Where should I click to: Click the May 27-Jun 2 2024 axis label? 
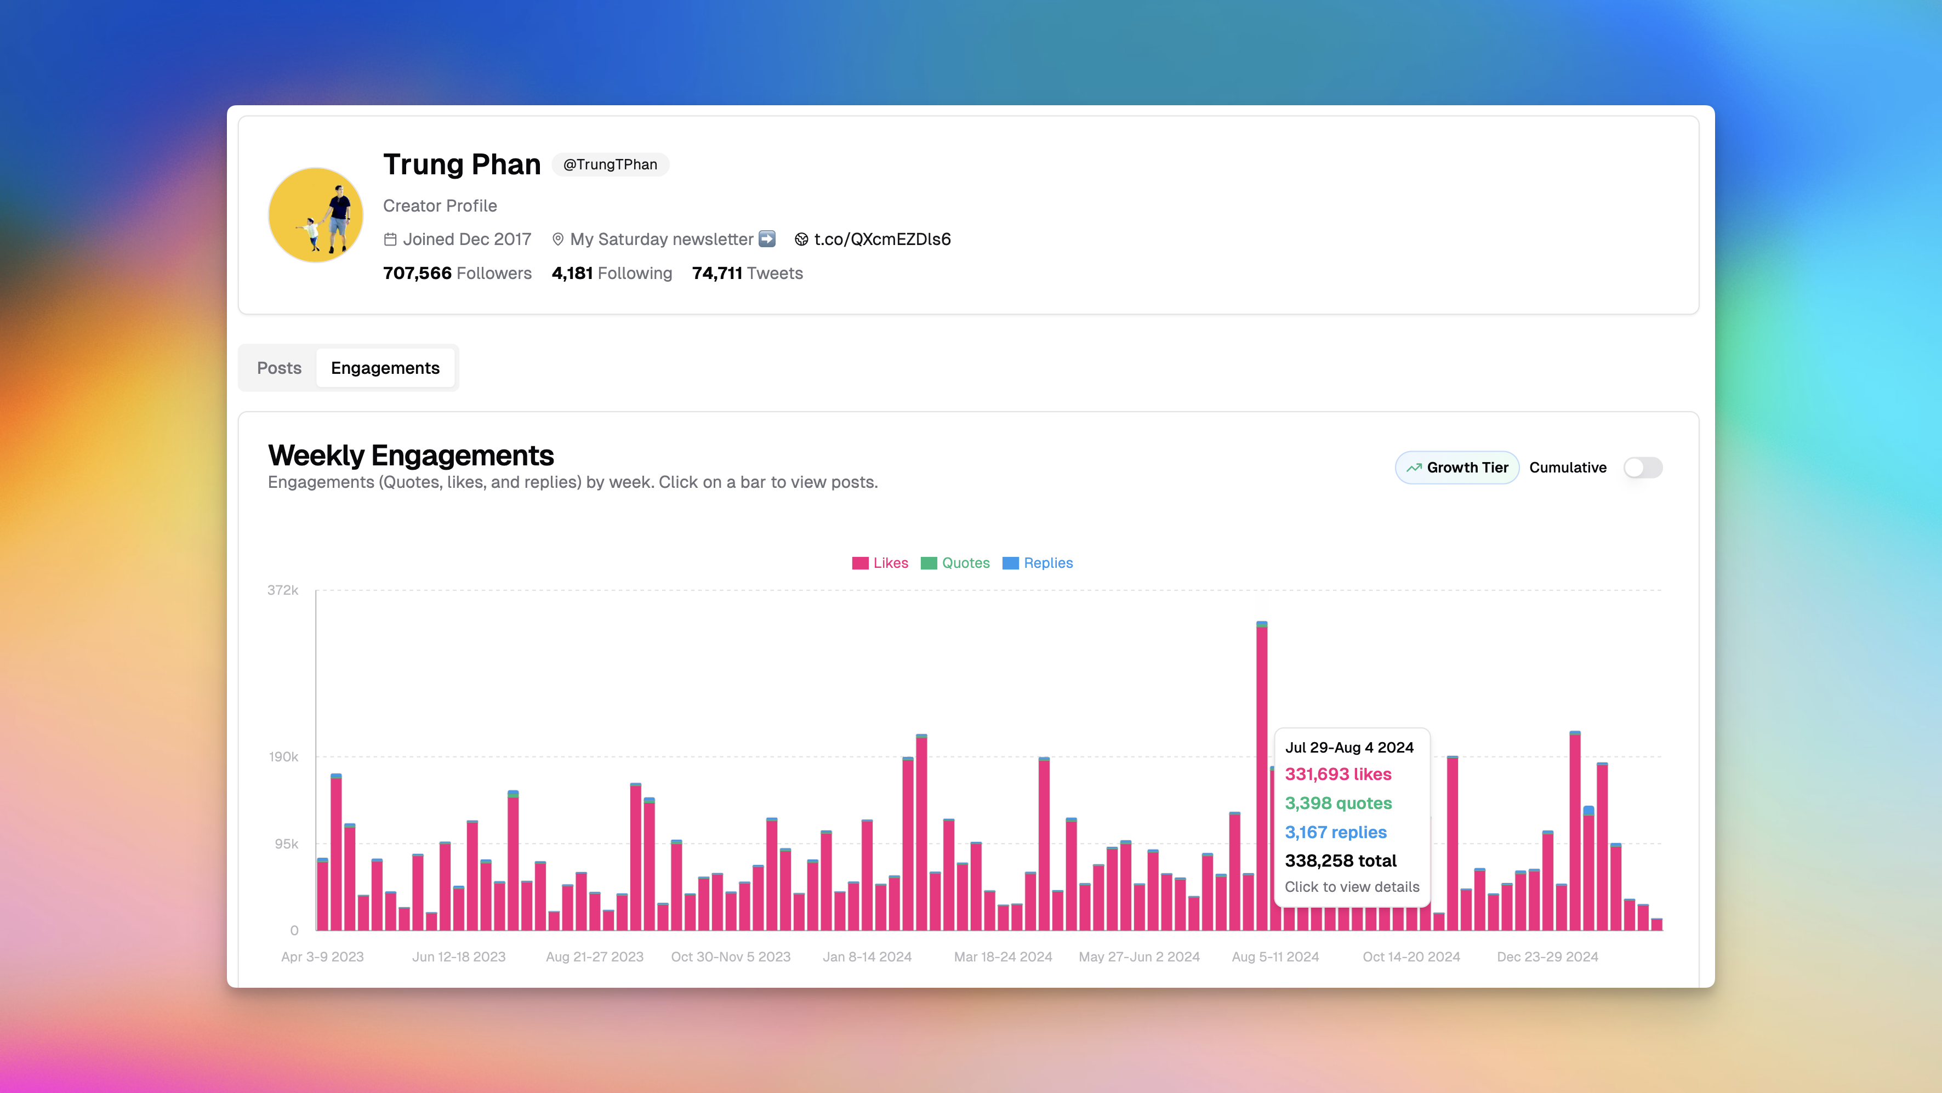click(x=1139, y=957)
